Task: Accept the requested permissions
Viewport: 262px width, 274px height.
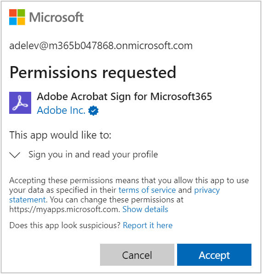Action: coord(214,255)
